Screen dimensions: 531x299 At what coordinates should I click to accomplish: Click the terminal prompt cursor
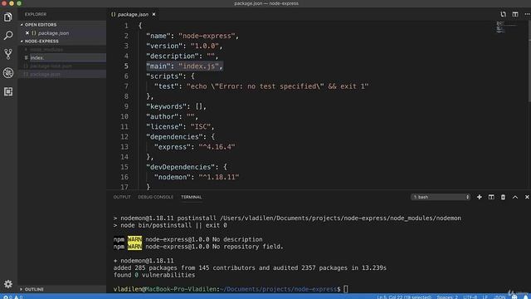point(345,289)
